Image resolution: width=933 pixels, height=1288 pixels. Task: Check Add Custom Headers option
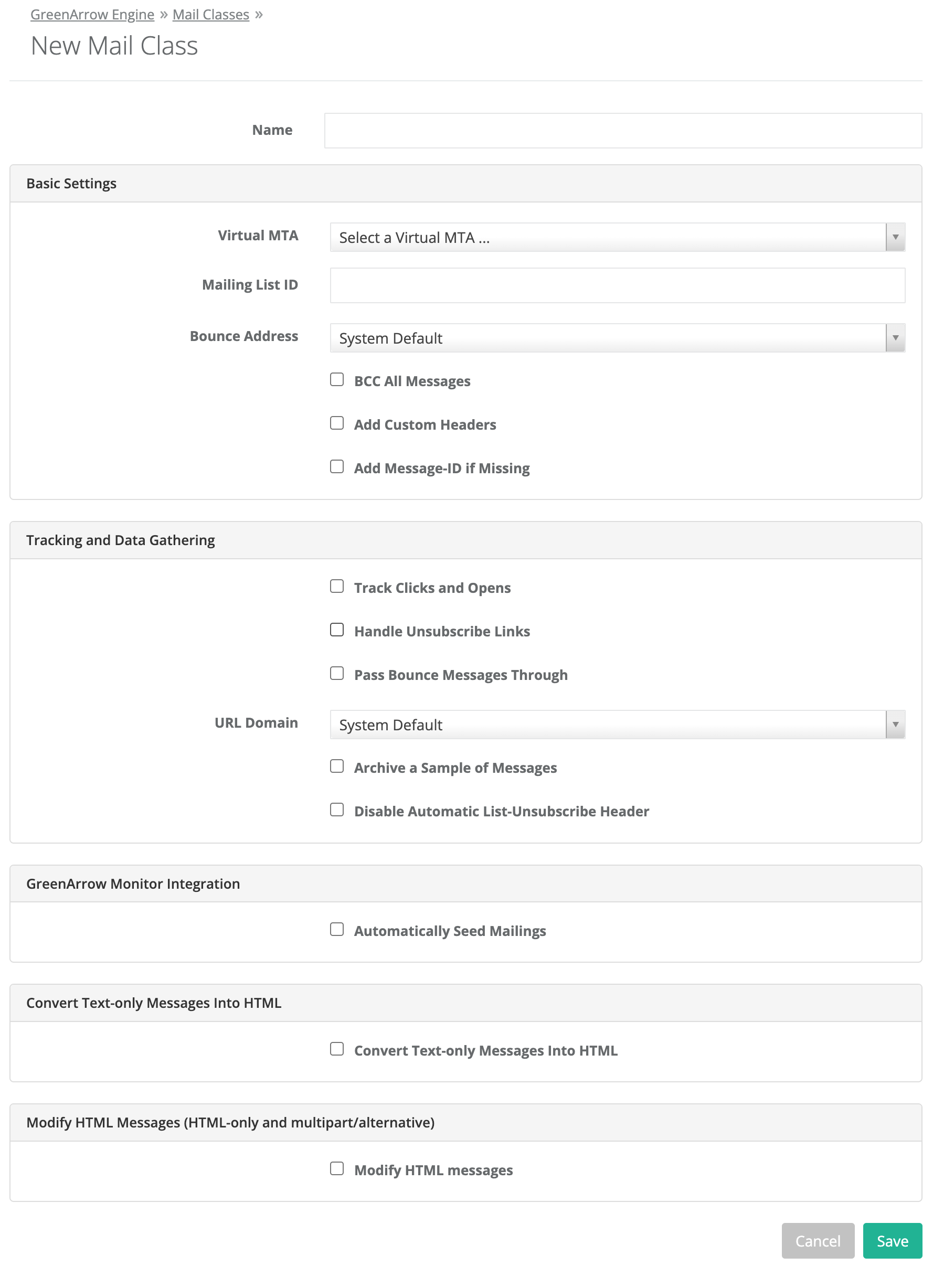click(x=337, y=423)
